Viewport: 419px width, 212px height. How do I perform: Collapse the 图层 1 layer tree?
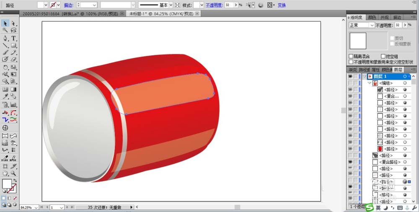365,77
